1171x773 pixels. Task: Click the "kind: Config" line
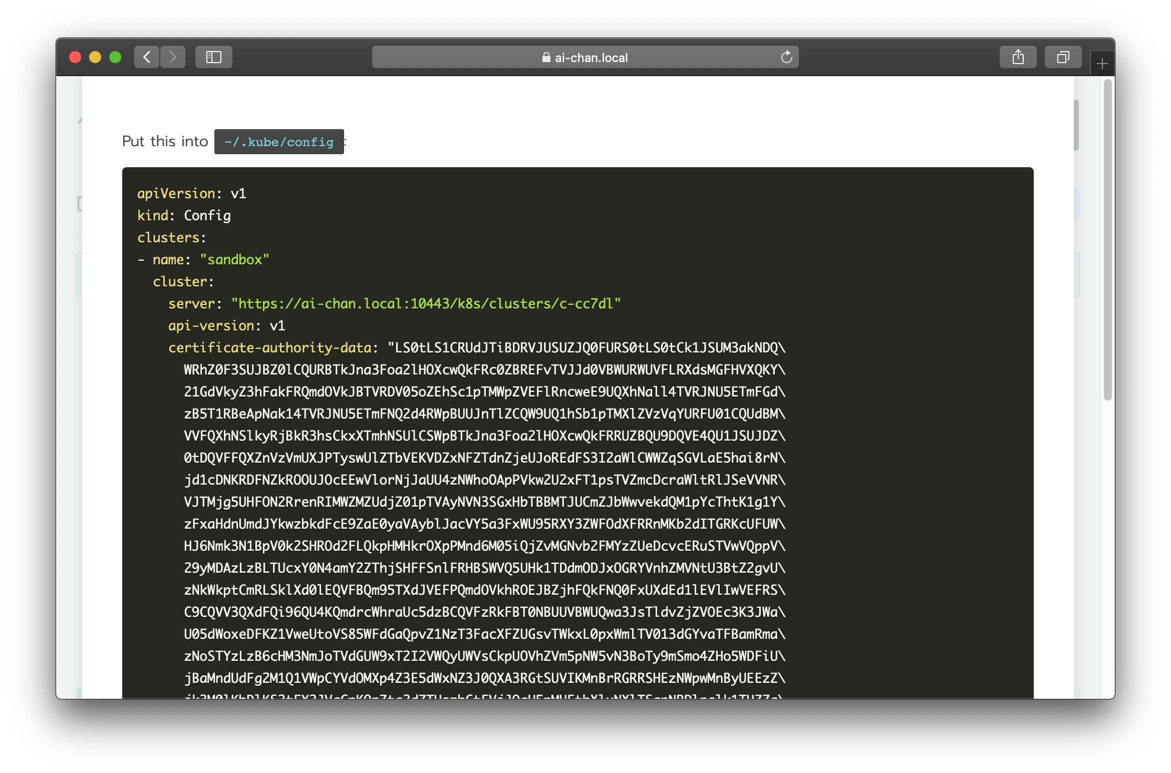tap(184, 216)
